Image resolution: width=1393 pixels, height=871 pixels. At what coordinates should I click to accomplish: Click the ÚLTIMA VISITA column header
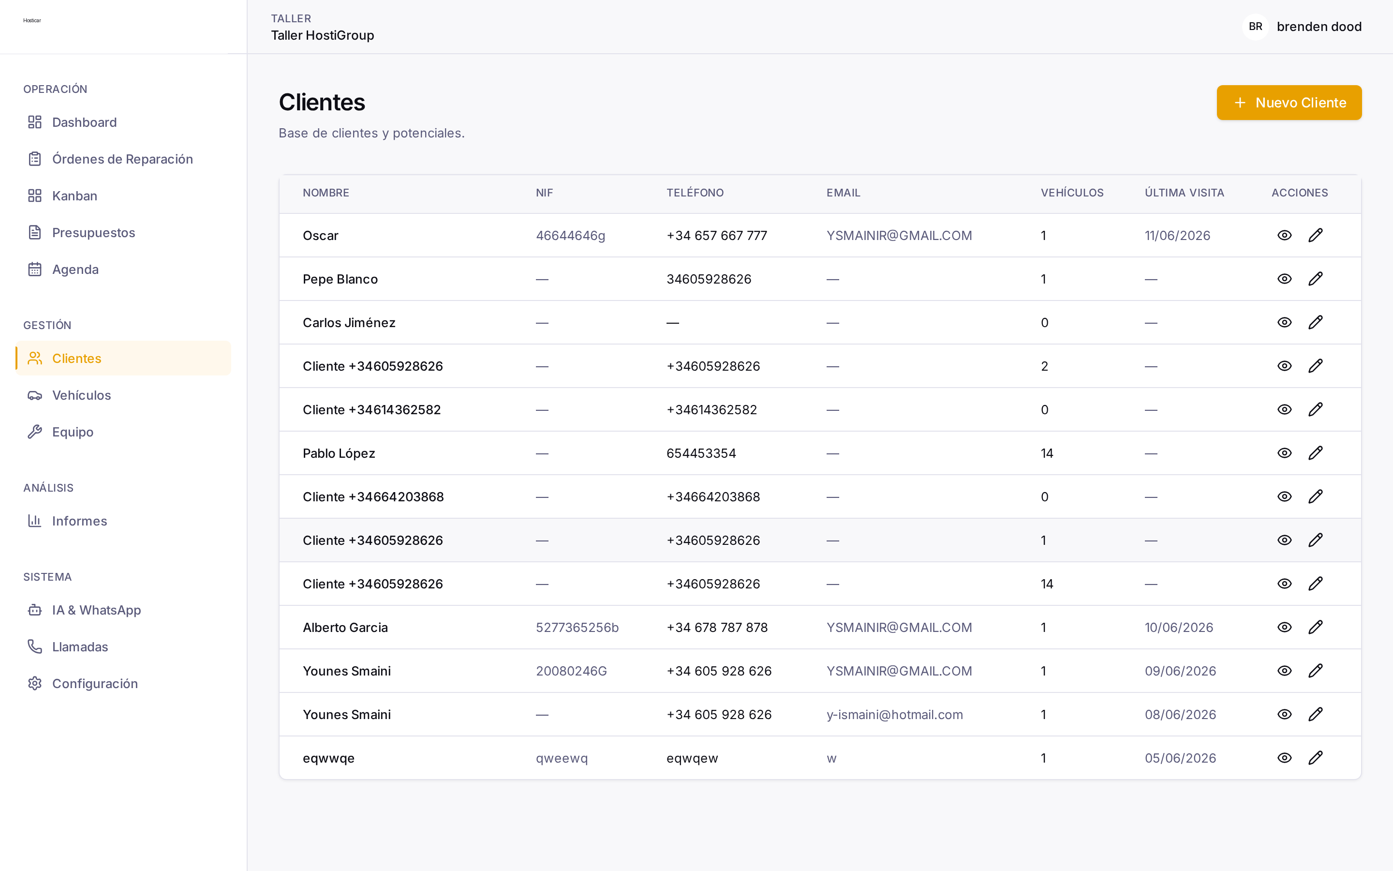point(1184,193)
